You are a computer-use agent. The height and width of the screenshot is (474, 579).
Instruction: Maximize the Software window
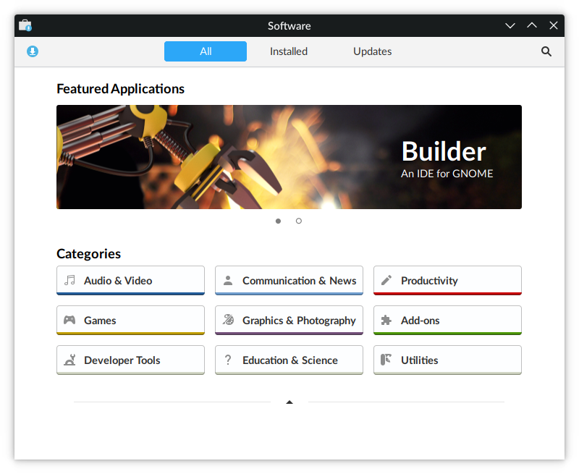[x=532, y=25]
